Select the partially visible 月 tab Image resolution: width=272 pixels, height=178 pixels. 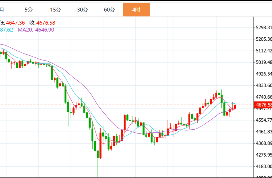pyautogui.click(x=3, y=10)
